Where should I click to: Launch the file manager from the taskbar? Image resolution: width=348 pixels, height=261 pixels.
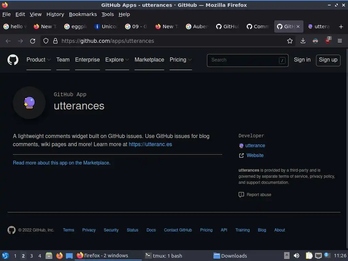(49, 256)
